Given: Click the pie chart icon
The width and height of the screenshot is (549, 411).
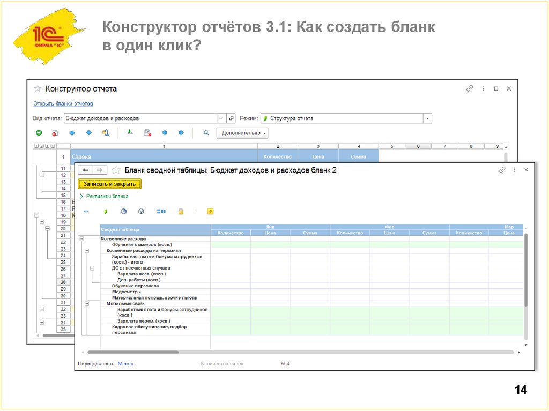Looking at the screenshot, I should tap(123, 212).
